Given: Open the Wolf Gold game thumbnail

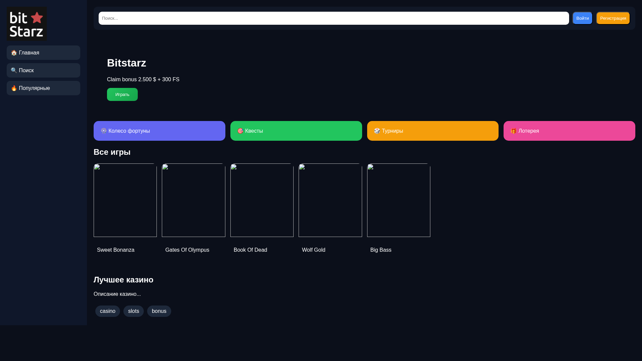Looking at the screenshot, I should [x=330, y=200].
